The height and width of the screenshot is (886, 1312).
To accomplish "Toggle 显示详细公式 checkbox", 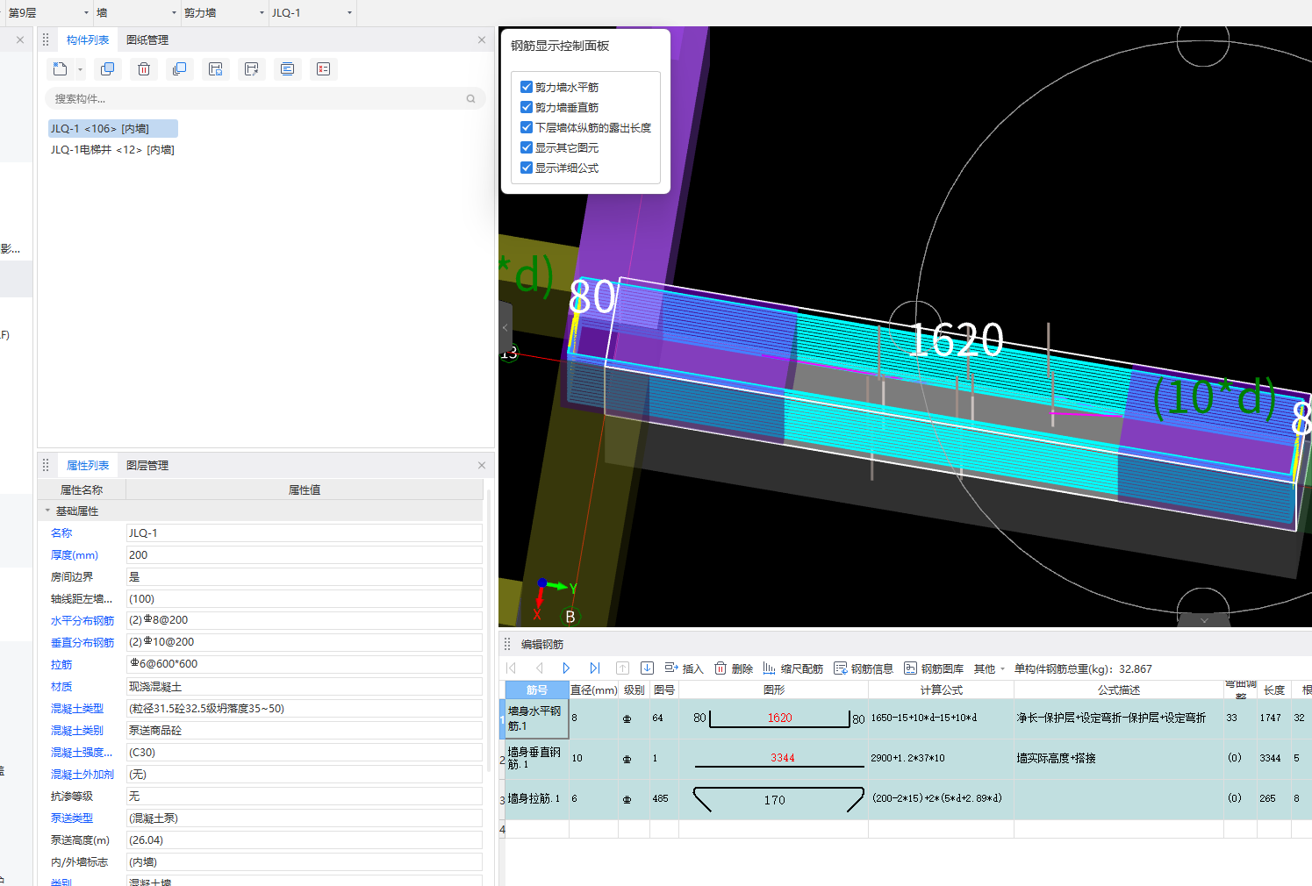I will (x=527, y=168).
